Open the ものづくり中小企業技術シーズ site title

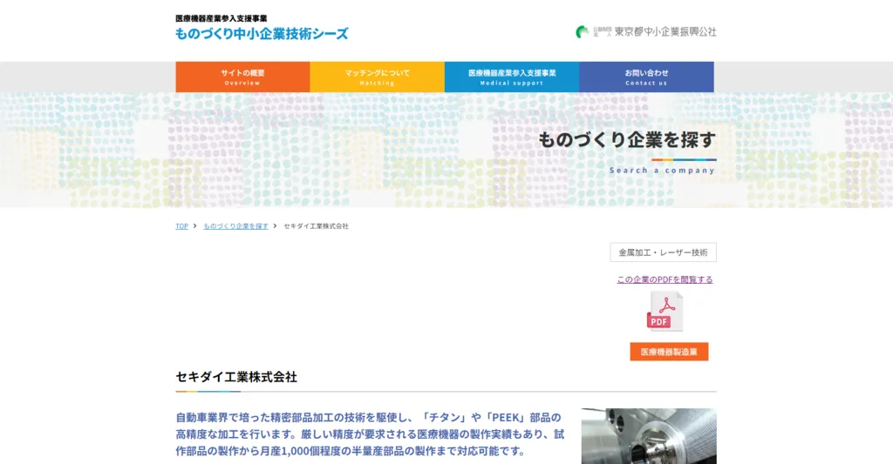click(262, 34)
